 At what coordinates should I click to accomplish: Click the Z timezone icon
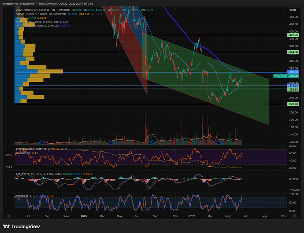click(8, 216)
